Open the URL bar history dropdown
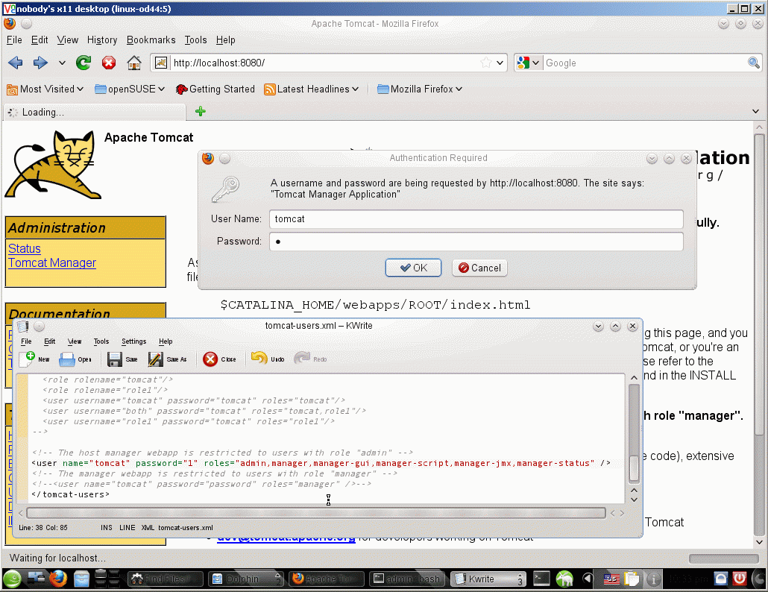This screenshot has height=592, width=768. (500, 63)
